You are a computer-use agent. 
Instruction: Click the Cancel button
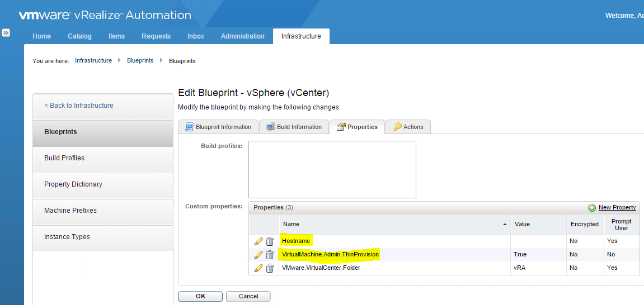[248, 296]
